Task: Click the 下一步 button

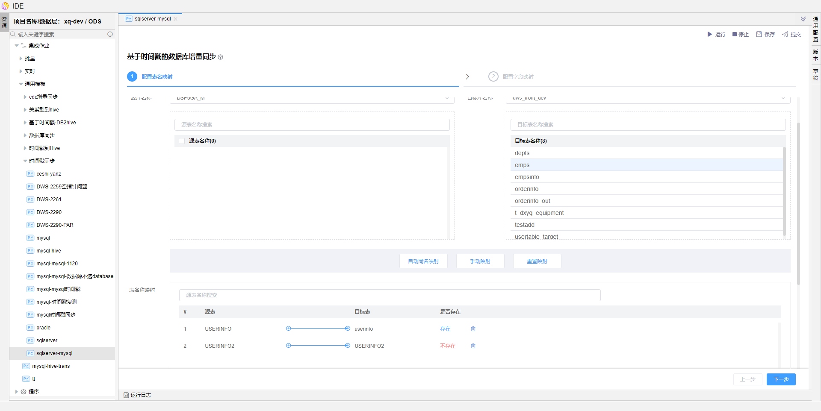Action: pyautogui.click(x=781, y=379)
